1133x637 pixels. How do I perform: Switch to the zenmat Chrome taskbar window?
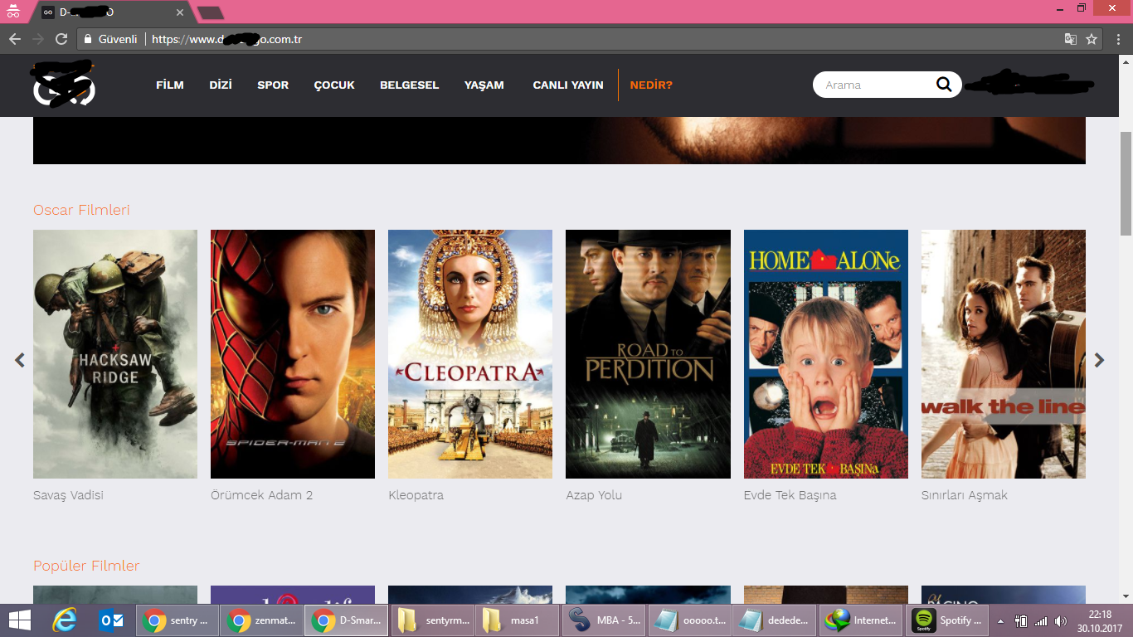pos(261,620)
